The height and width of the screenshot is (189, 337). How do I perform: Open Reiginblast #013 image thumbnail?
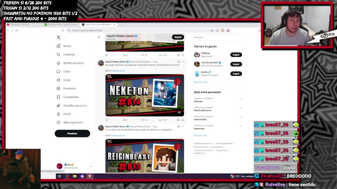tap(145, 156)
